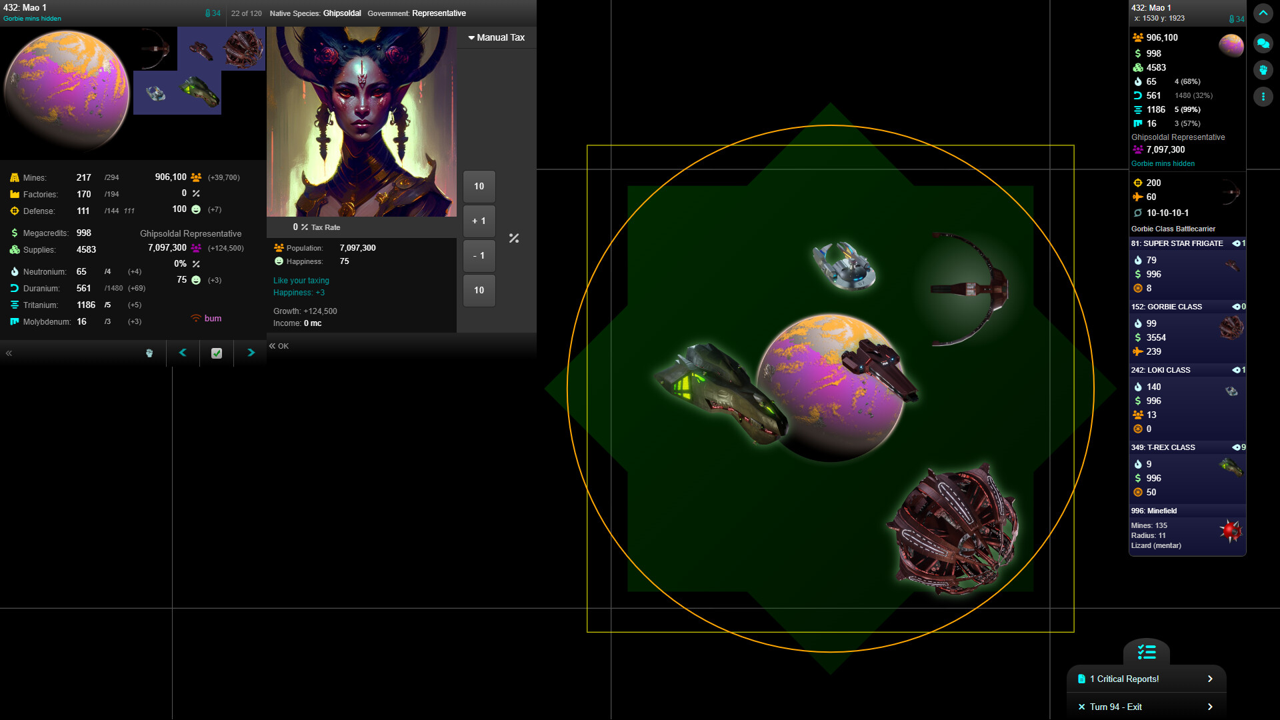1280x720 pixels.
Task: Open the 1 Critical Reports entry
Action: point(1124,679)
